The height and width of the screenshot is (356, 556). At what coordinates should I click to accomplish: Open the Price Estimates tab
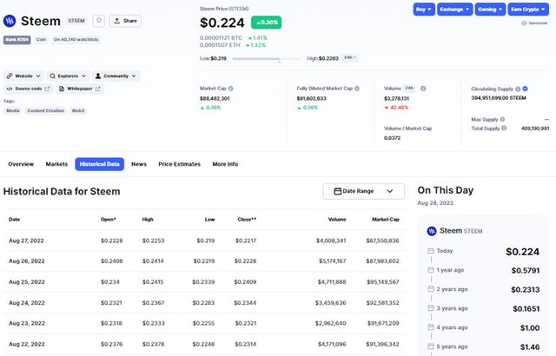[x=180, y=164]
